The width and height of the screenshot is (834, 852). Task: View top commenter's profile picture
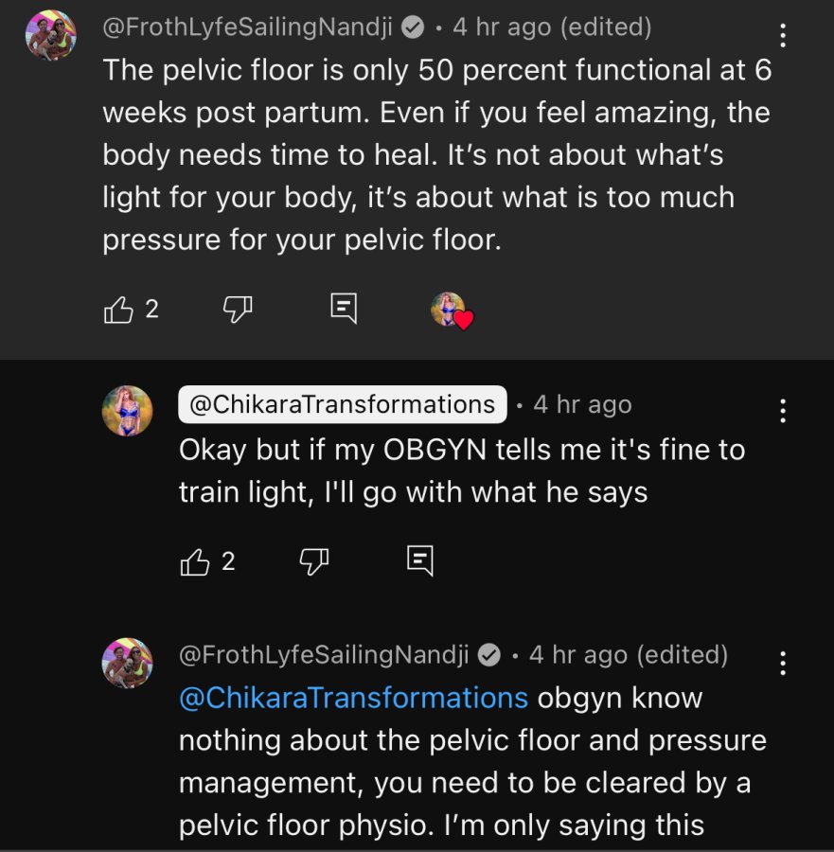click(51, 35)
